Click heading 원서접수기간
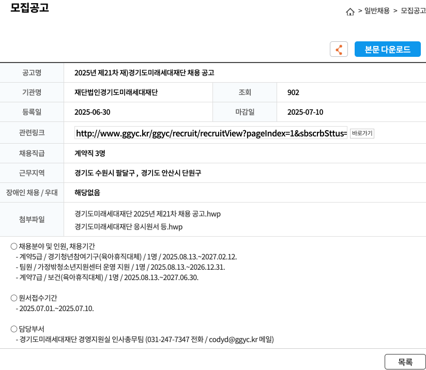 pos(34,298)
